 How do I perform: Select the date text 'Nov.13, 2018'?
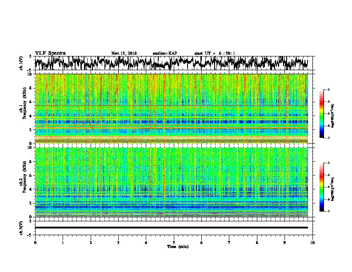tap(124, 53)
